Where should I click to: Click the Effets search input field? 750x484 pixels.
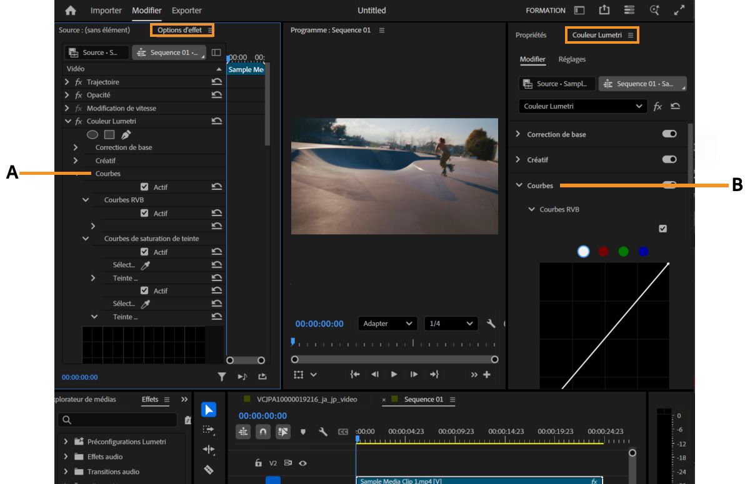(x=119, y=420)
